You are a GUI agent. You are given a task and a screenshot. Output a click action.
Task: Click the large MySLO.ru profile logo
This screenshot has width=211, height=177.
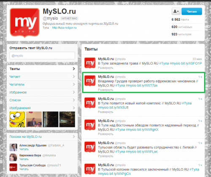25,23
